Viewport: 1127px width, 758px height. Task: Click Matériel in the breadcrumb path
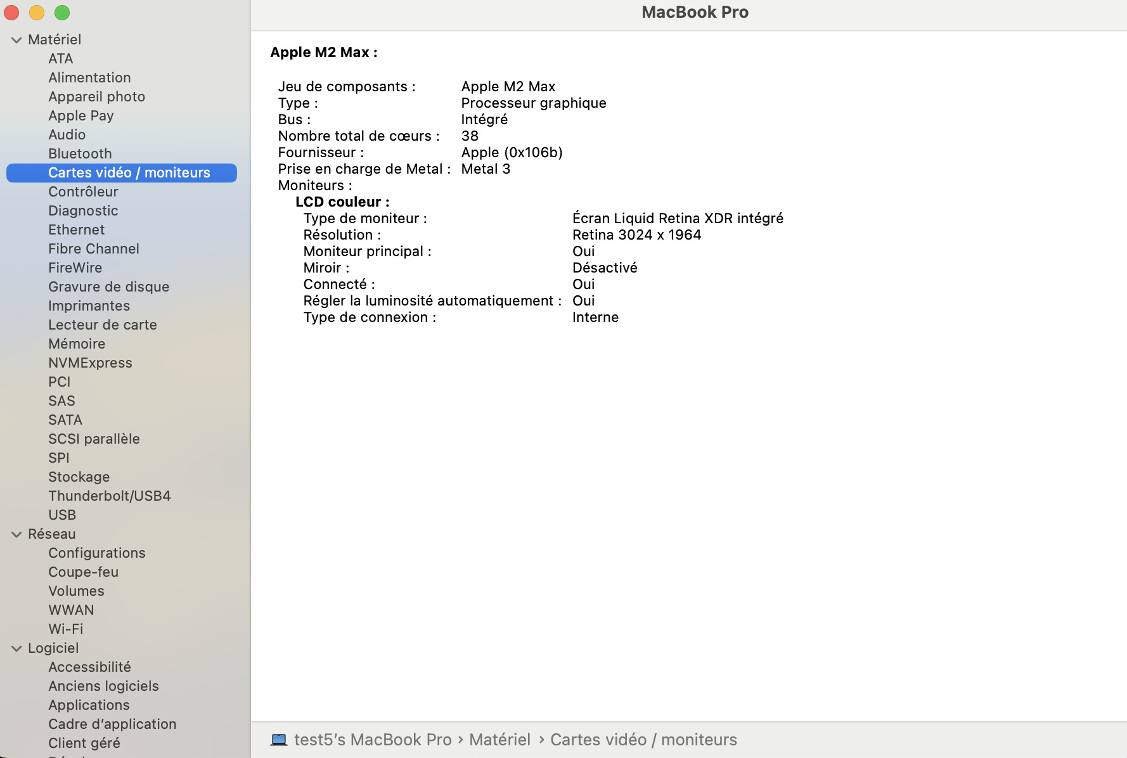(x=499, y=739)
